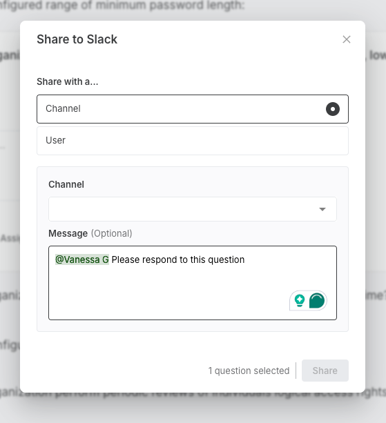Screen dimensions: 386x423
Task: Click blurred minimum password length text behind dialog
Action: (122, 5)
